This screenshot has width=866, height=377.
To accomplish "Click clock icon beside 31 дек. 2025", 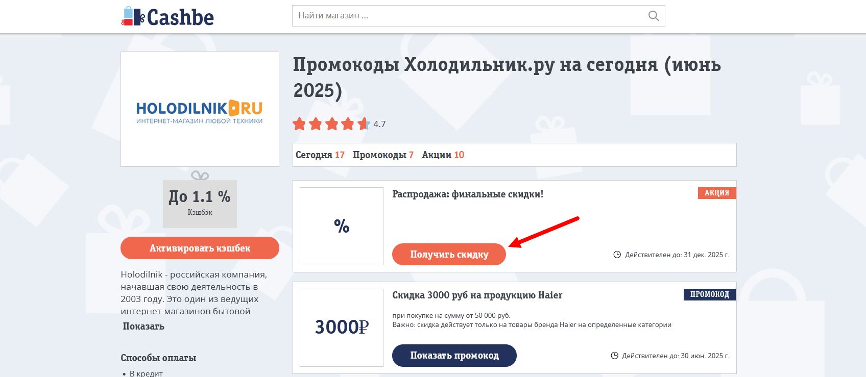I will pyautogui.click(x=617, y=255).
